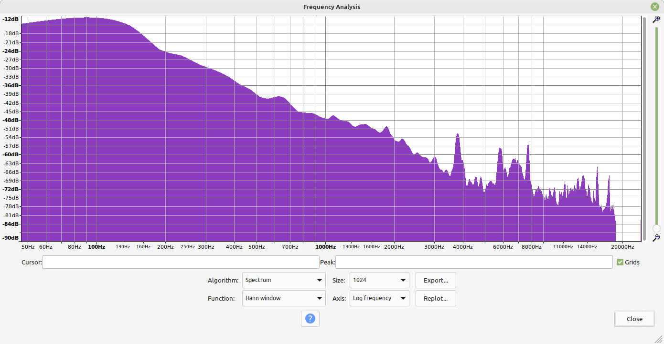The width and height of the screenshot is (664, 344).
Task: Click the spectrum graph at 1000Hz
Action: [325, 143]
